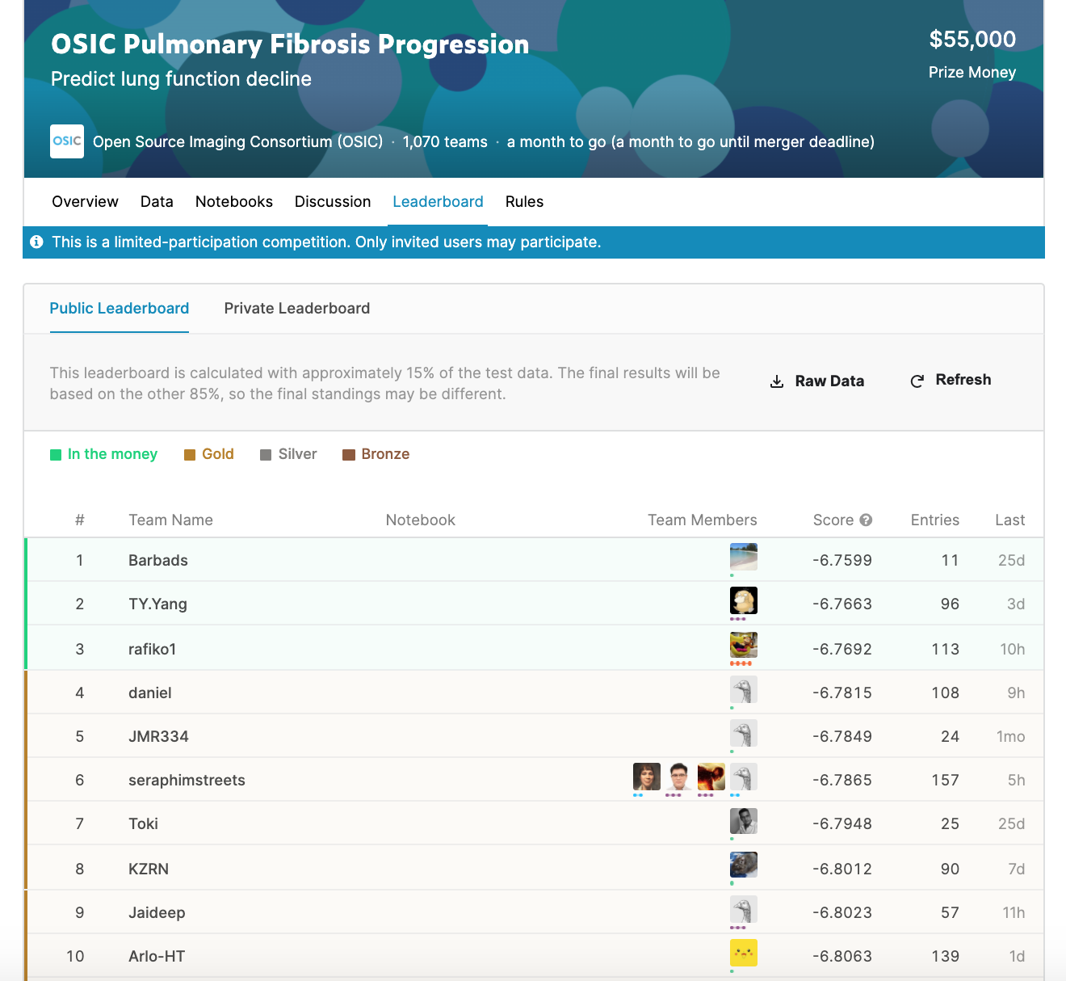This screenshot has height=981, width=1066.
Task: Open Toki's team member avatar
Action: pos(744,820)
